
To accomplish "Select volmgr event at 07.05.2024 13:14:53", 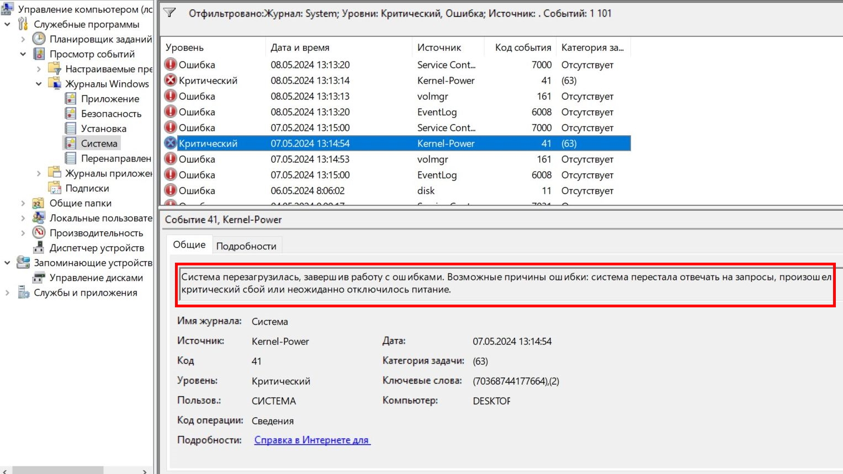I will pyautogui.click(x=396, y=159).
